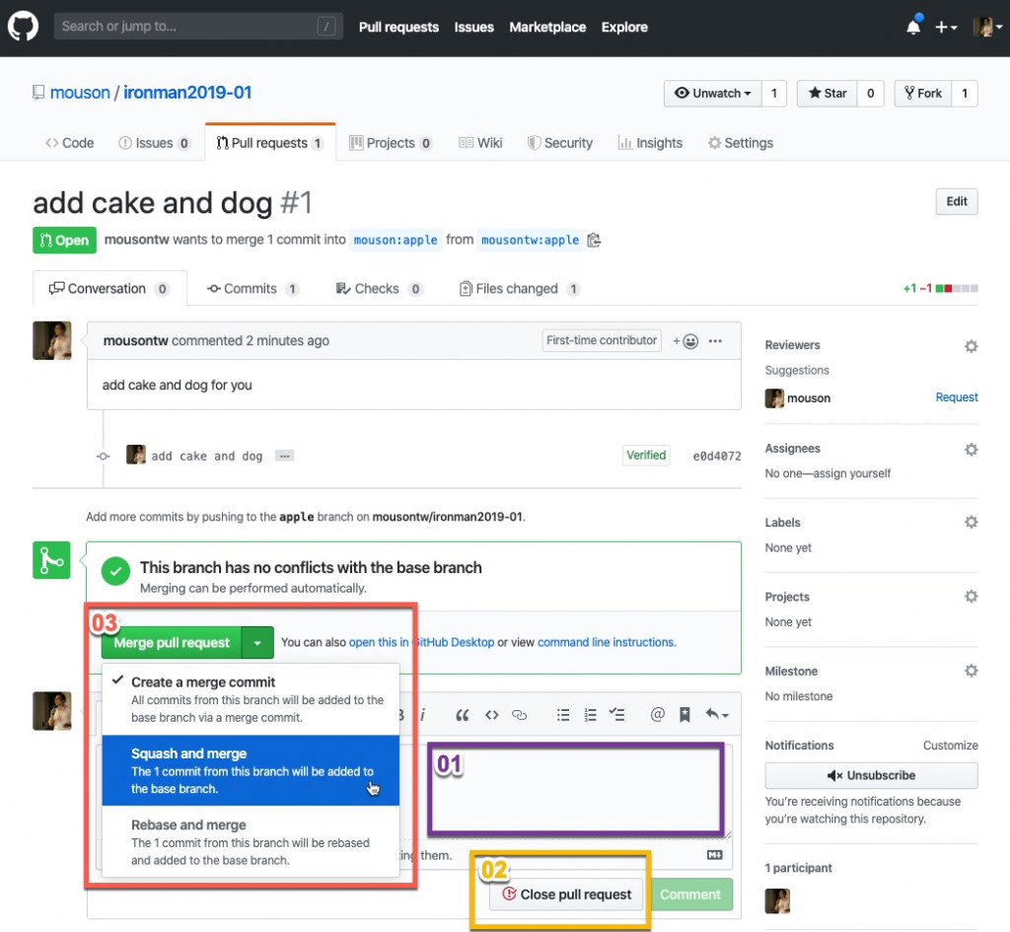
Task: Focus the comment text area
Action: point(415,790)
